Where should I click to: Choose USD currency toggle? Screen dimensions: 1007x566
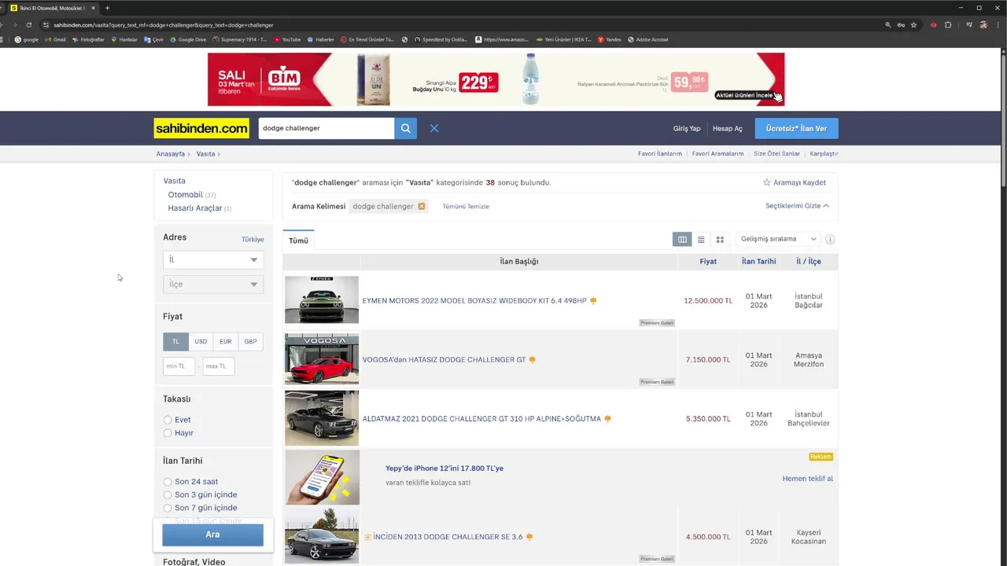[201, 341]
